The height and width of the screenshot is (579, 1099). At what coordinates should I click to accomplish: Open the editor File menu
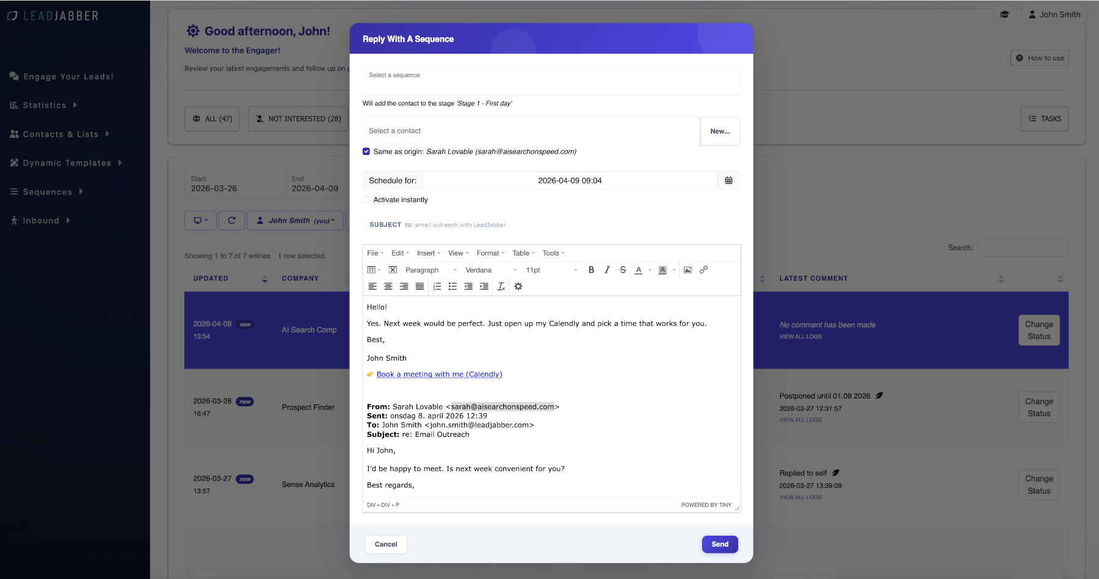[375, 253]
